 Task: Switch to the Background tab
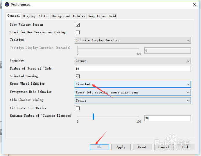61,16
